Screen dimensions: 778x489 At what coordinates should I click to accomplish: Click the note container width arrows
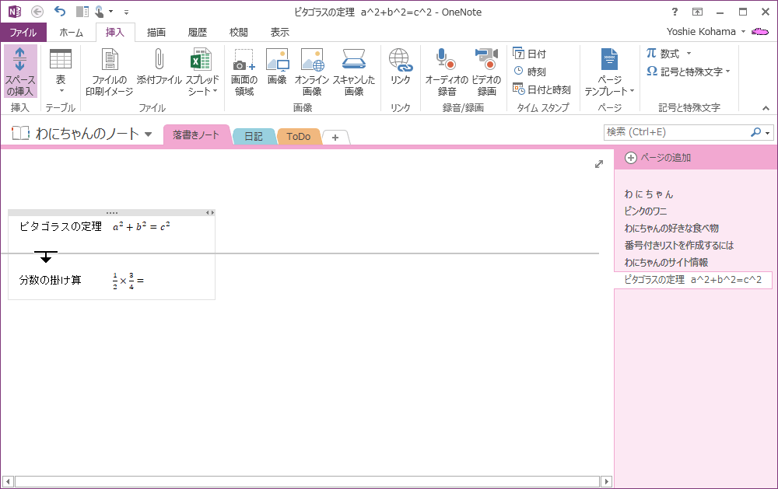[210, 213]
